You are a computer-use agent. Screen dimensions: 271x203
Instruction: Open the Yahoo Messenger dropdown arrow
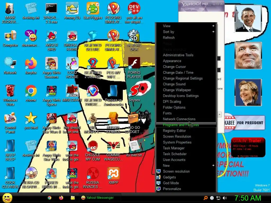point(219,114)
